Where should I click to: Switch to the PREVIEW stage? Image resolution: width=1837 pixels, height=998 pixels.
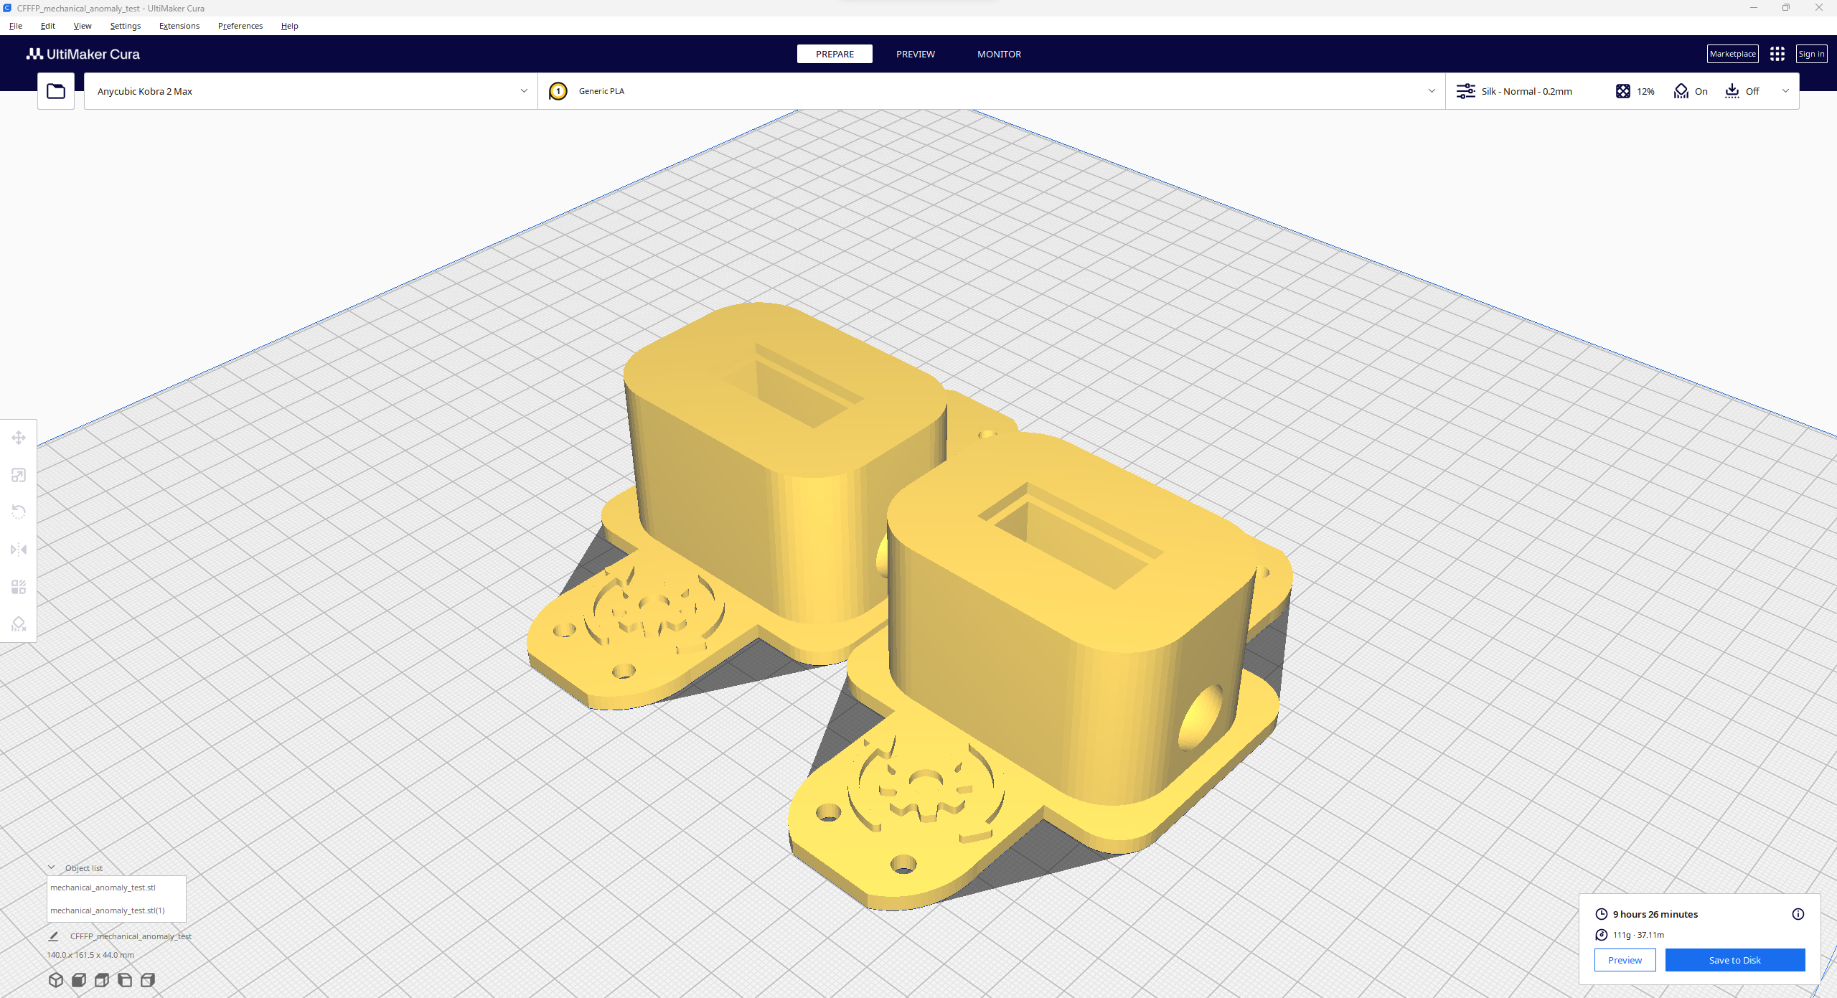[x=916, y=54]
